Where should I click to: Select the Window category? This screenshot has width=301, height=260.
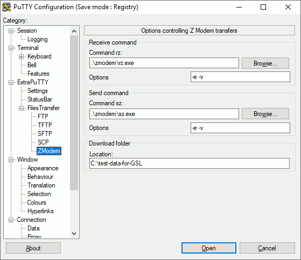pyautogui.click(x=27, y=160)
